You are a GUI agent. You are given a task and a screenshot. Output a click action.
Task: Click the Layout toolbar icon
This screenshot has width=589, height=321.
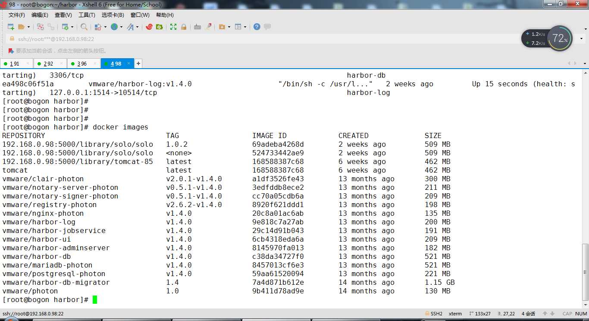pos(238,27)
